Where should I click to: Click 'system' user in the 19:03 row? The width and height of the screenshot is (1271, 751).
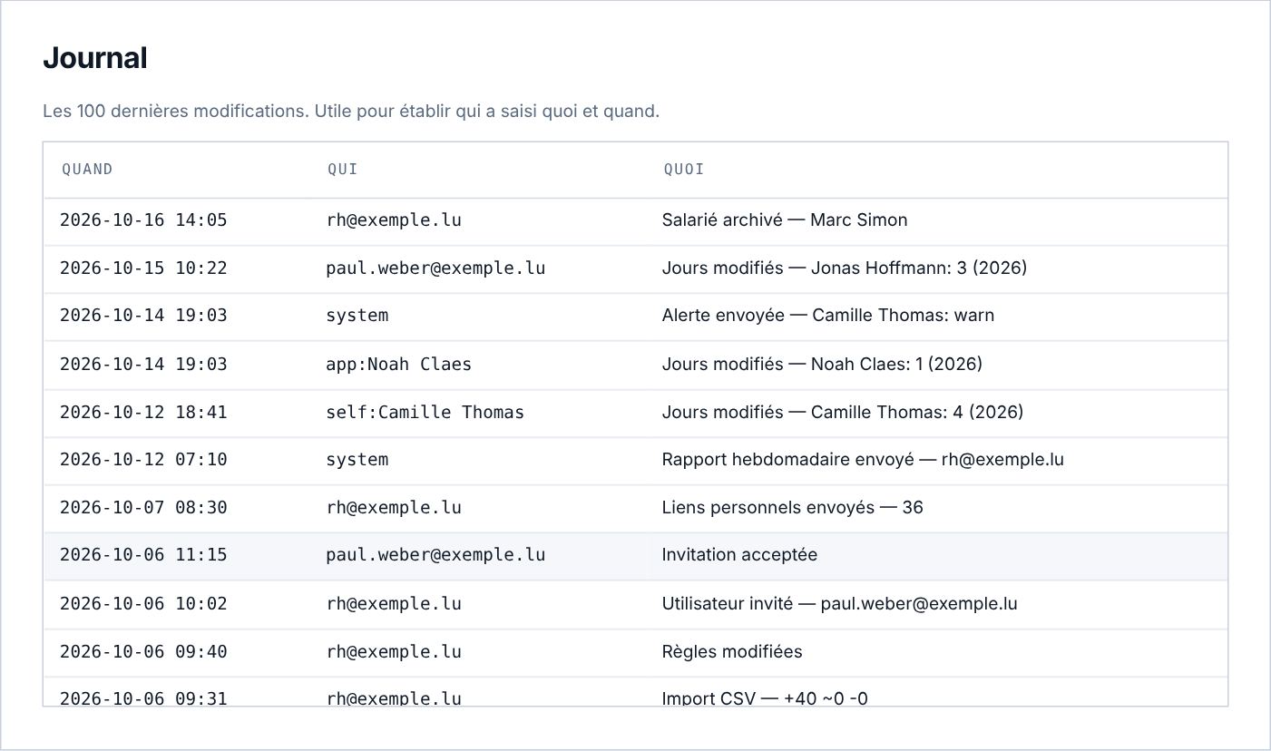pyautogui.click(x=357, y=316)
